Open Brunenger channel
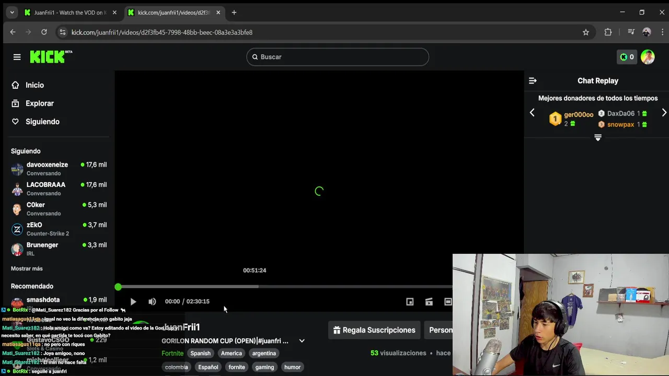The width and height of the screenshot is (669, 376). (60, 249)
